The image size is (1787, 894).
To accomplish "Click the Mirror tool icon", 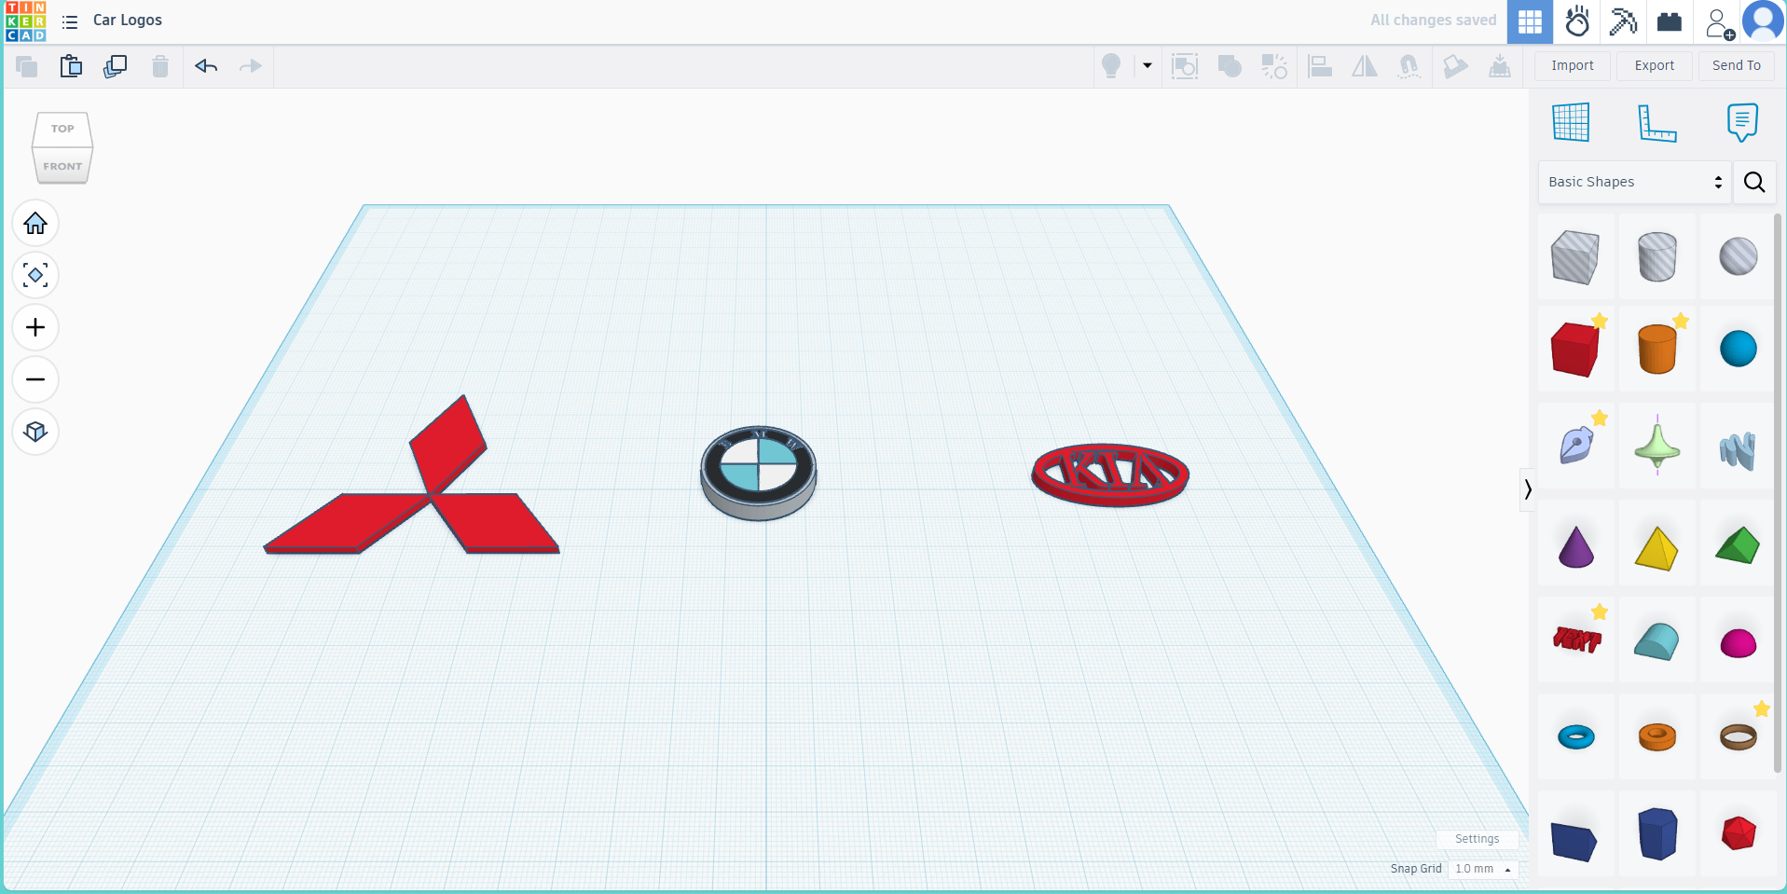I will [x=1365, y=66].
